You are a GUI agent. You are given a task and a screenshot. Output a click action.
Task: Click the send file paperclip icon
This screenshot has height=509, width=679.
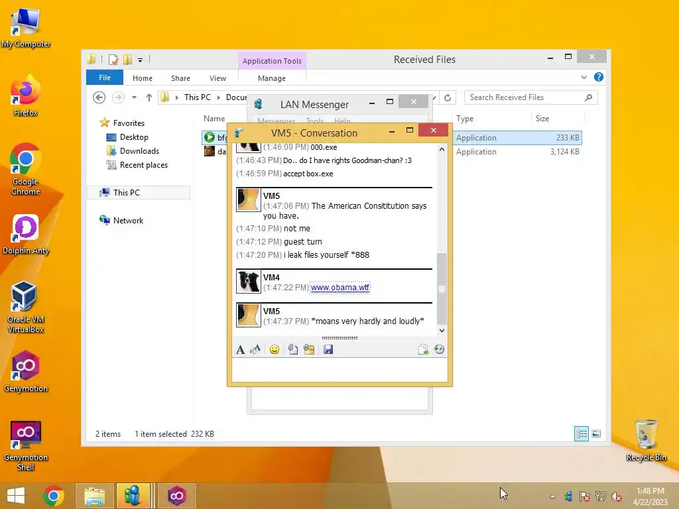[x=292, y=349]
